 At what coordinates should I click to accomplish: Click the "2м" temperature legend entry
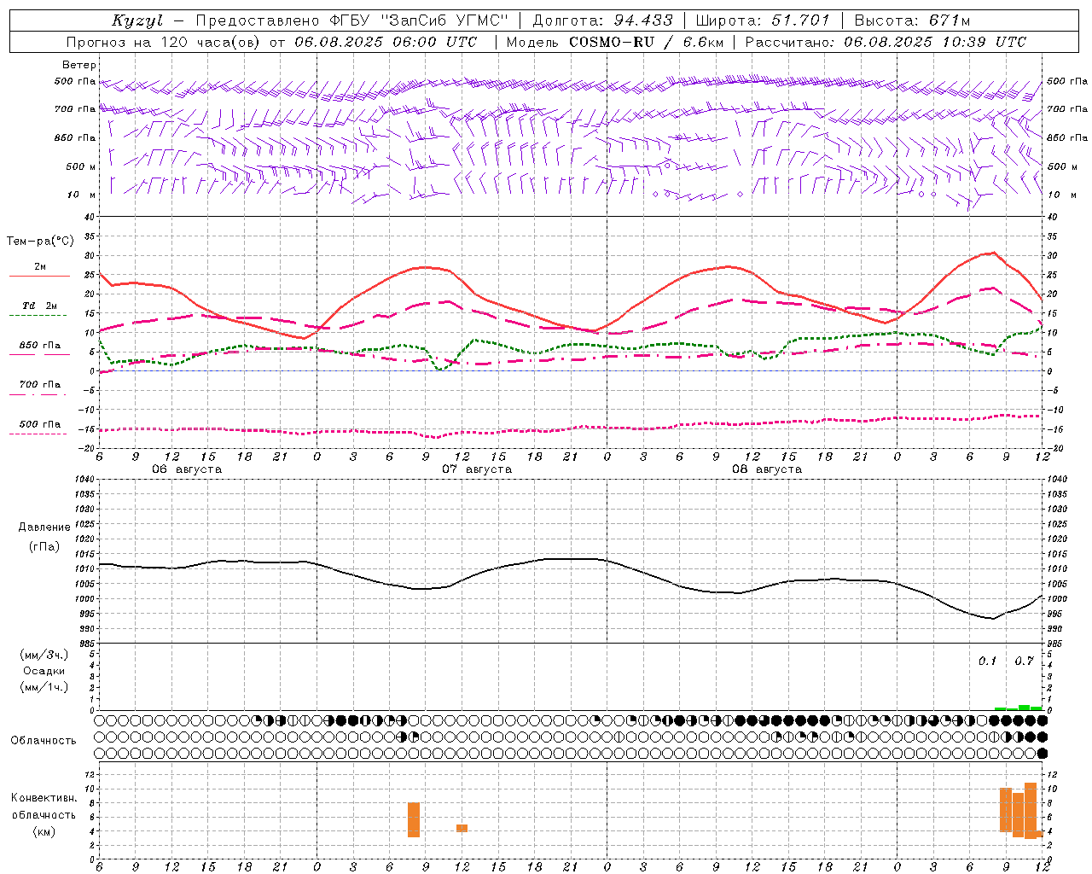point(40,267)
